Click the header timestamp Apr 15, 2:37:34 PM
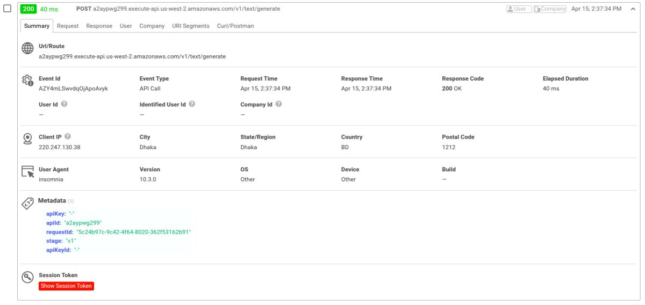Image resolution: width=645 pixels, height=305 pixels. tap(596, 9)
